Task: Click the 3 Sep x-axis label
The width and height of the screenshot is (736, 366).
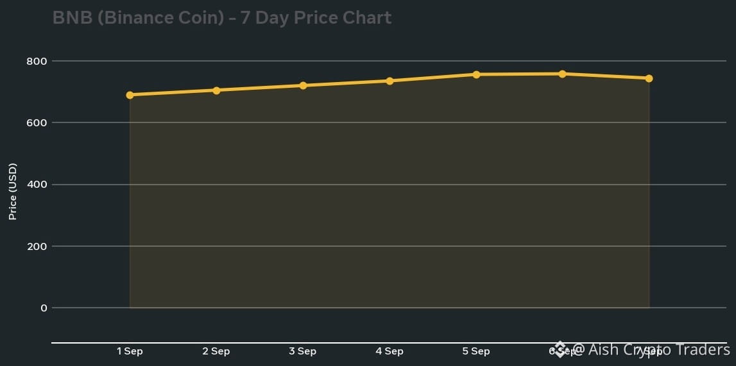Action: coord(303,351)
